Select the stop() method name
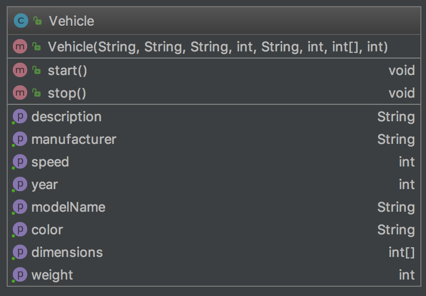Viewport: 426px width, 296px height. [67, 94]
